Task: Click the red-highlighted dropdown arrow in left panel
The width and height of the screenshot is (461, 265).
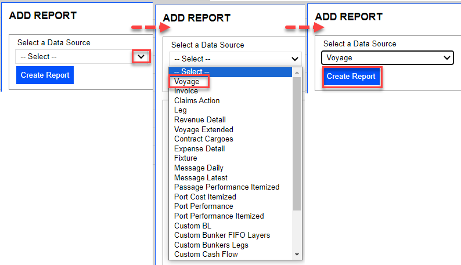Action: tap(141, 56)
